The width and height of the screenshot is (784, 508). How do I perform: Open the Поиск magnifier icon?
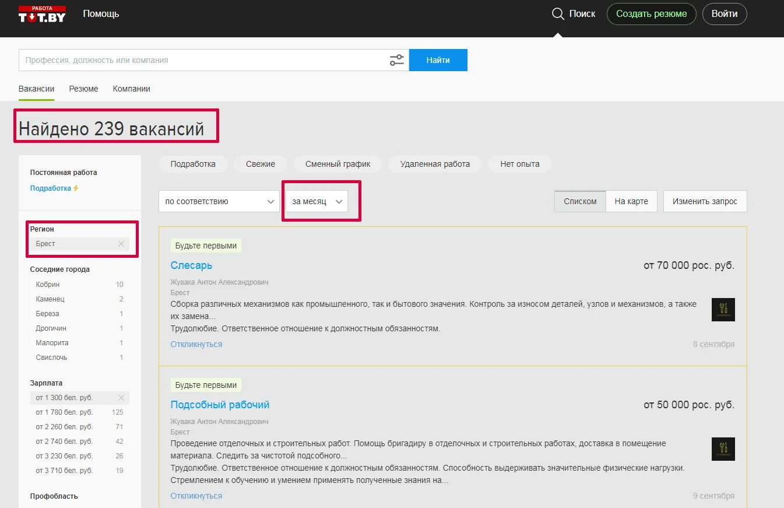point(558,13)
